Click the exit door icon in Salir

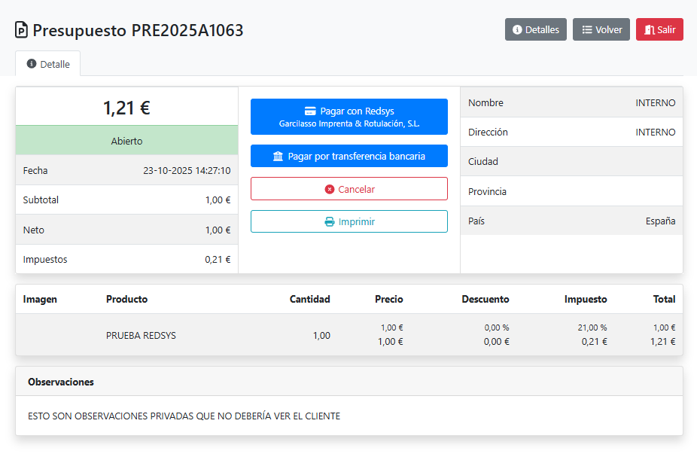(650, 30)
